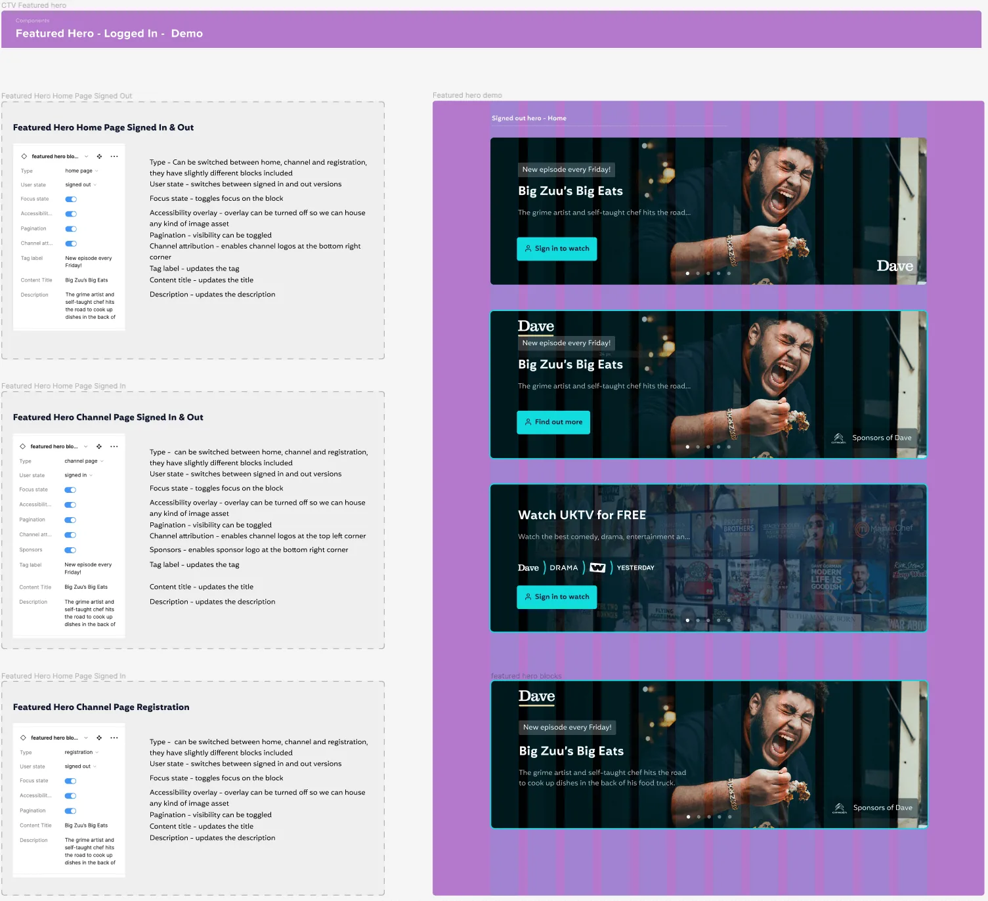Click Sign in to watch on Big Zuu hero
This screenshot has width=988, height=901.
coord(557,249)
